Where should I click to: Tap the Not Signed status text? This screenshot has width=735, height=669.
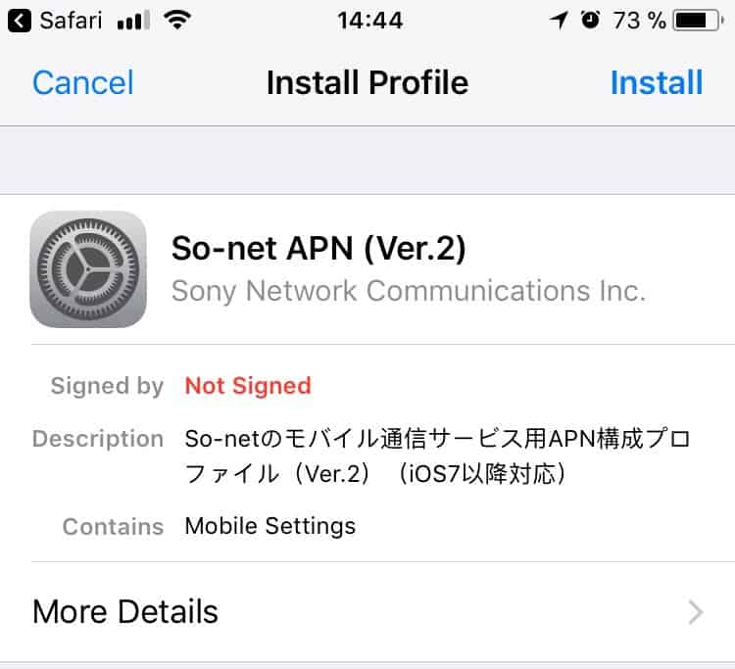point(248,386)
